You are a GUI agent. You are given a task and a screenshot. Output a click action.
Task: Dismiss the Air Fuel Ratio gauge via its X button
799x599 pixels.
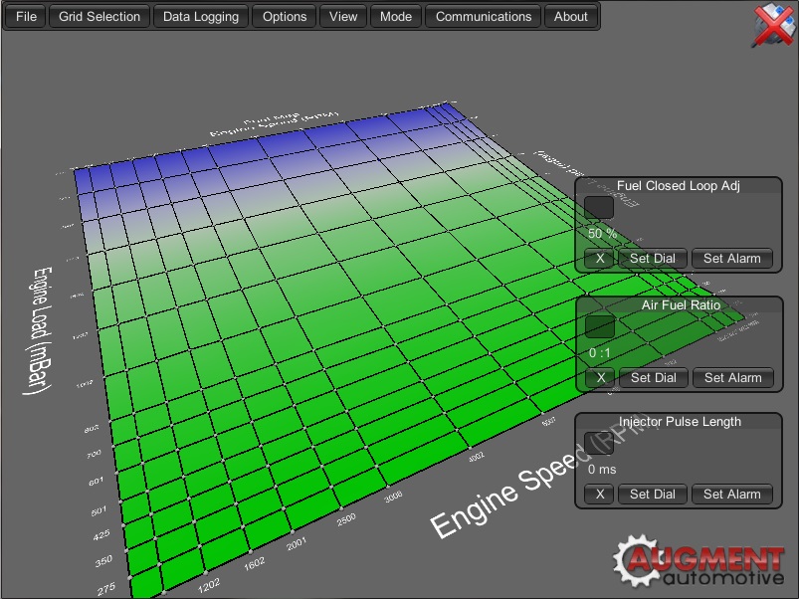(x=599, y=377)
